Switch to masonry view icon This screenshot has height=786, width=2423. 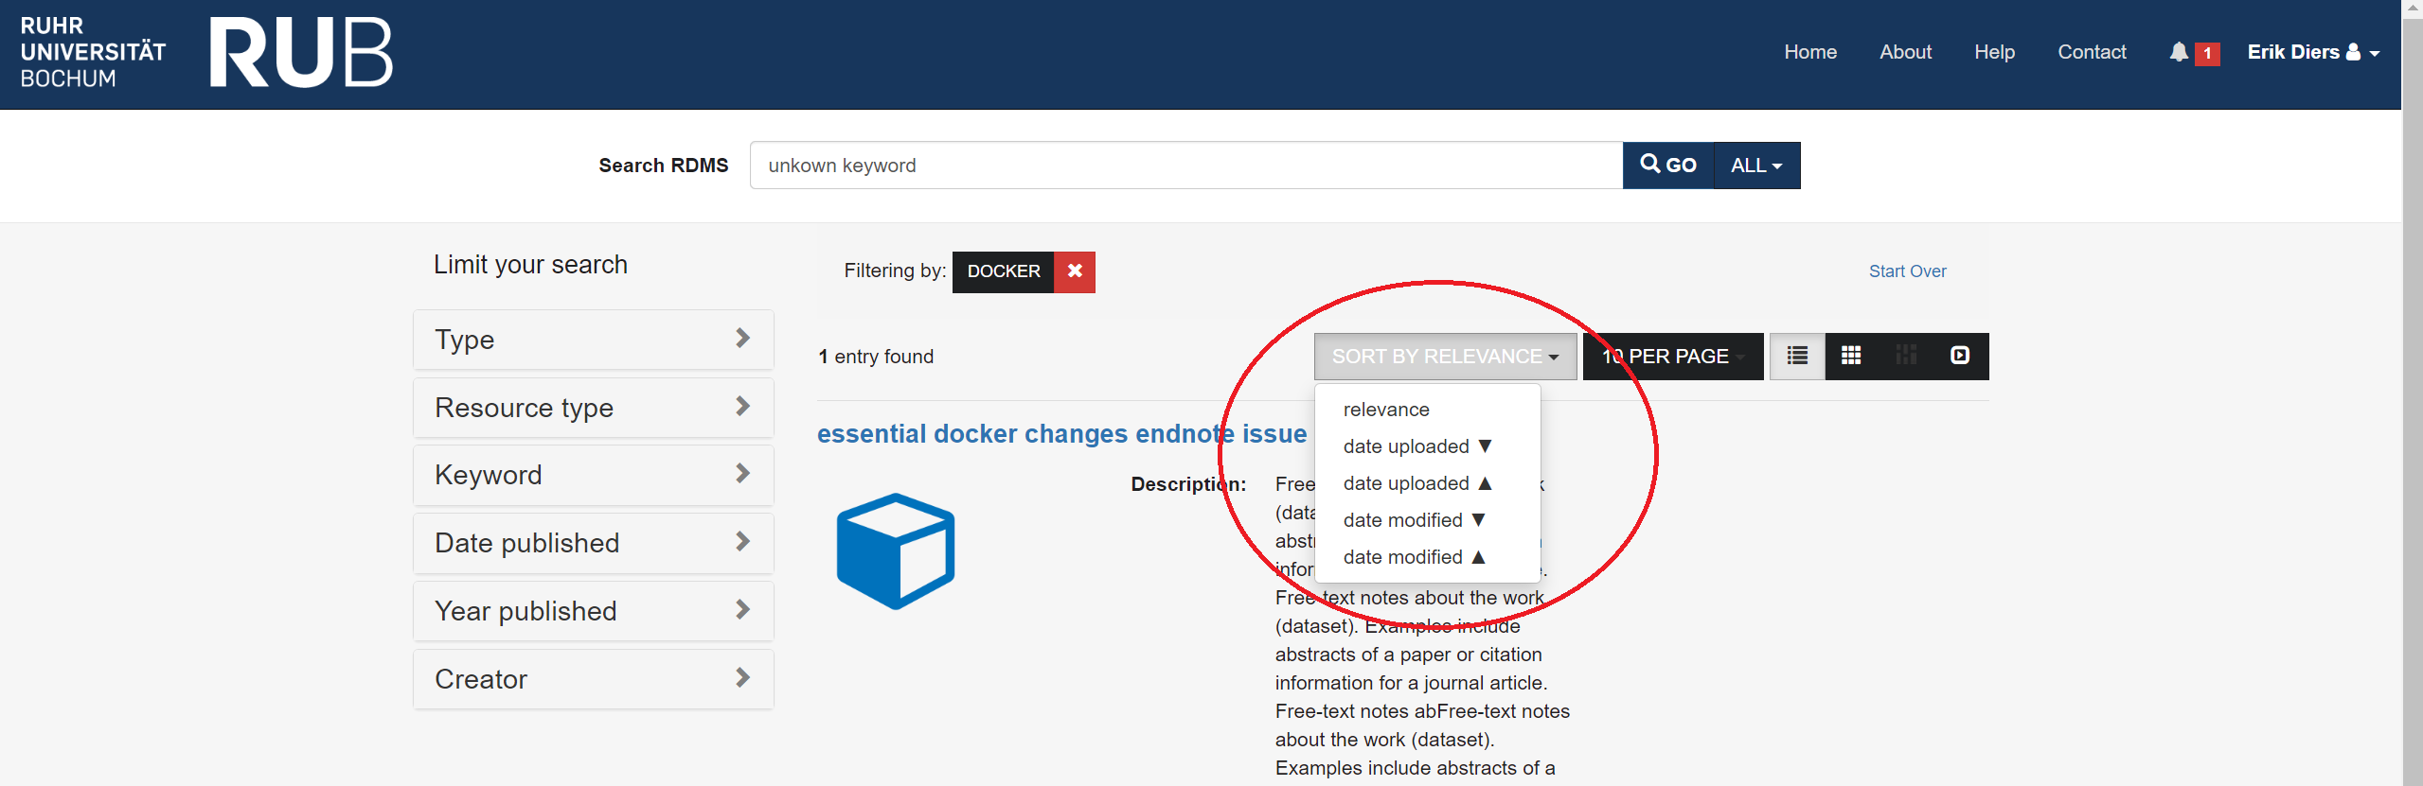[1906, 357]
